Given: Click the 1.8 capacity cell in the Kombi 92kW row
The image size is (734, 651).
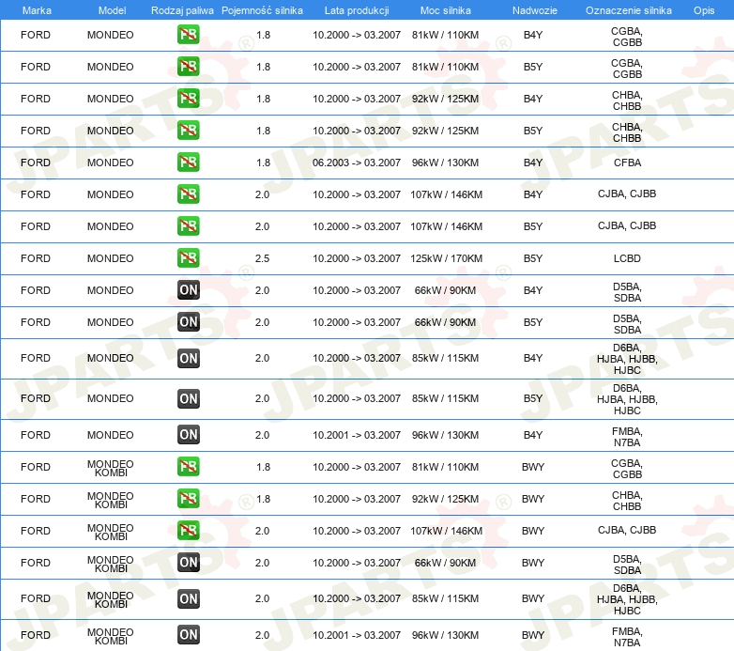Looking at the screenshot, I should coord(264,499).
